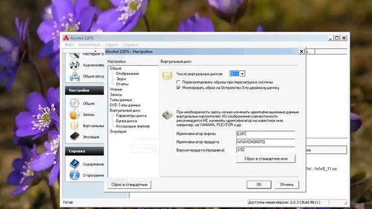Click the Alcohol 120% title bar logo
Image resolution: width=372 pixels, height=209 pixels.
tap(66, 38)
